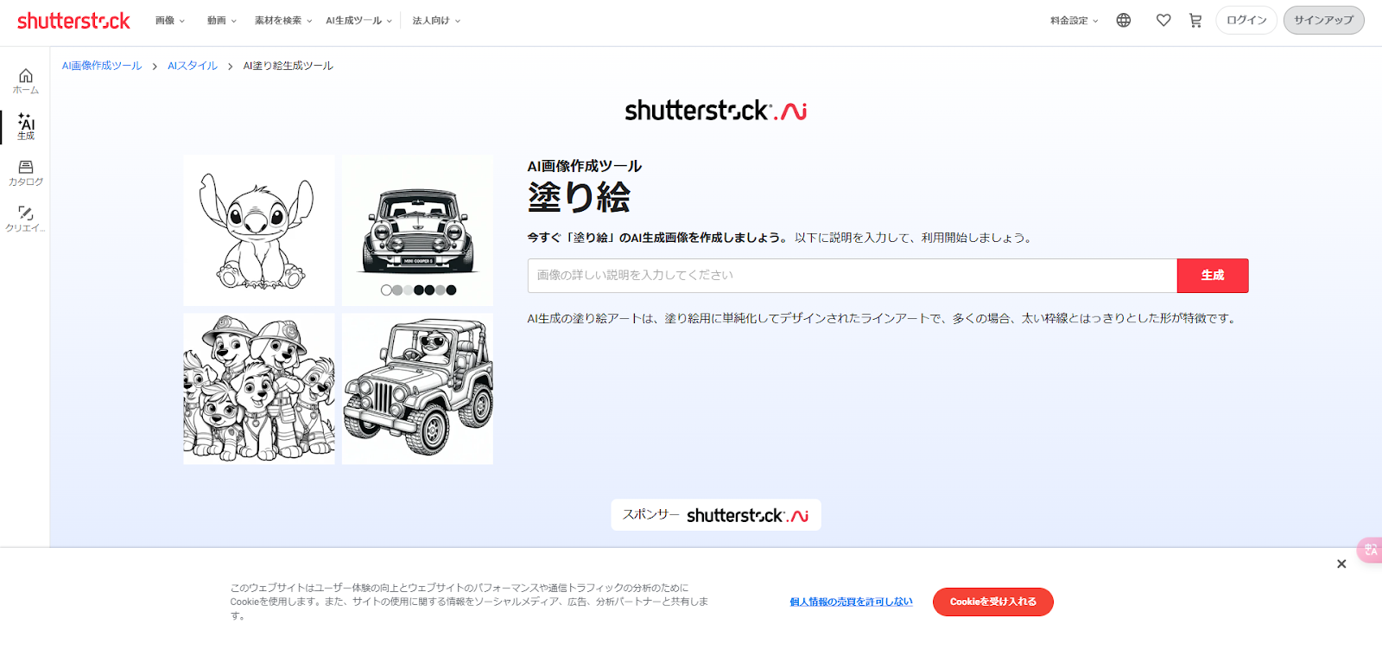
Task: Click the AI画像作成ツール breadcrumb link
Action: click(102, 66)
